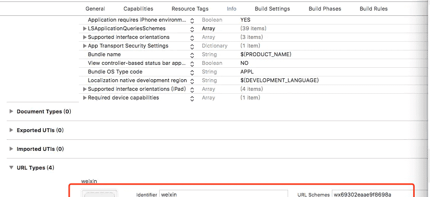The width and height of the screenshot is (430, 197).
Task: Click stepper for Localization native development region
Action: [192, 81]
